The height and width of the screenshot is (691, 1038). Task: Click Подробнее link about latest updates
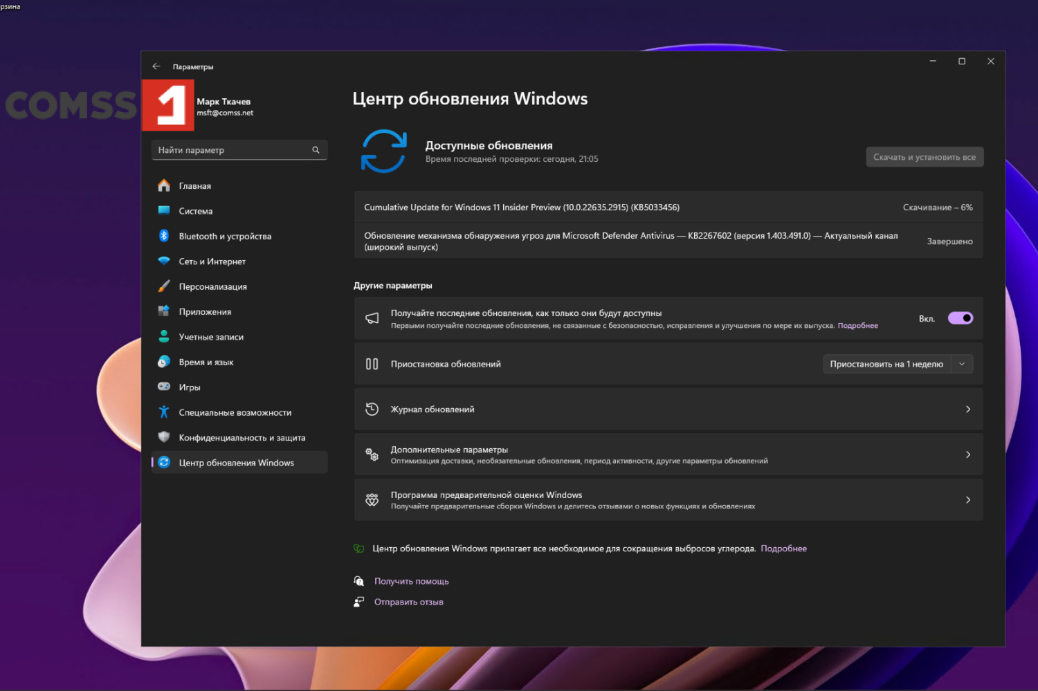[x=858, y=326]
